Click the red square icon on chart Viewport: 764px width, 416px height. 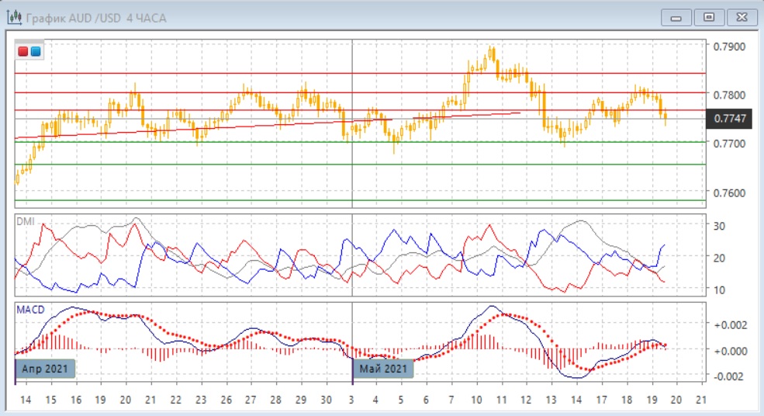click(x=24, y=51)
